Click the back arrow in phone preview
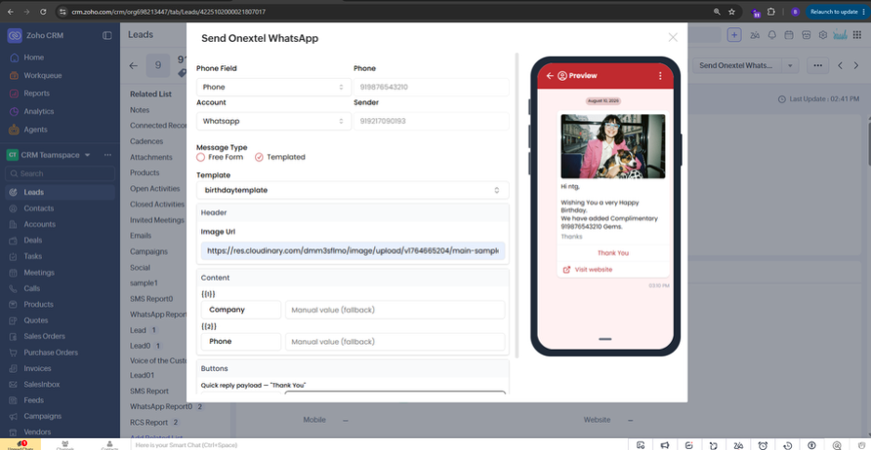Screen dimensions: 871x450 coord(550,75)
